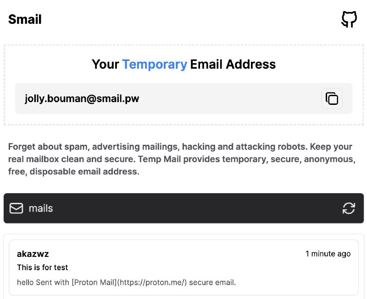Click the gray email address field background
The height and width of the screenshot is (299, 367).
click(x=229, y=98)
